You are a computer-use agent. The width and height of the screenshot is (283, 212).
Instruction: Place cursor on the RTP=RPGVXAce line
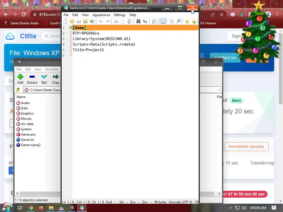86,33
